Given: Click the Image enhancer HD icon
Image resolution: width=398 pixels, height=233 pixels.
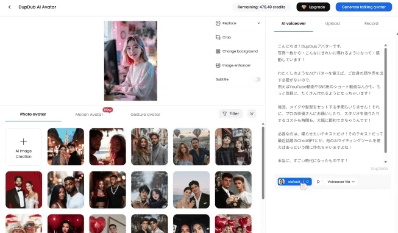Looking at the screenshot, I should click(x=218, y=65).
